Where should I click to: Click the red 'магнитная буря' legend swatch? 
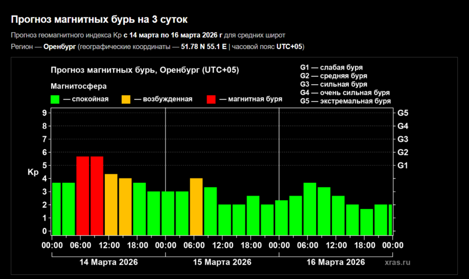point(211,99)
